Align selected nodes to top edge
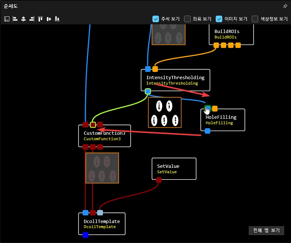The image size is (291, 243). pos(40,19)
